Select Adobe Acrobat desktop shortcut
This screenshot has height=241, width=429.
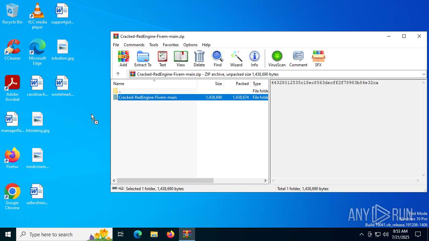(x=12, y=88)
